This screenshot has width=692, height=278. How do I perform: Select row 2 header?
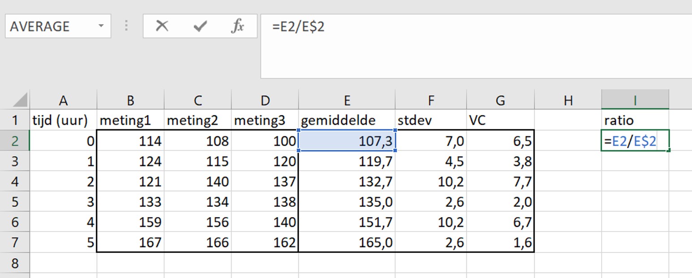(15, 141)
